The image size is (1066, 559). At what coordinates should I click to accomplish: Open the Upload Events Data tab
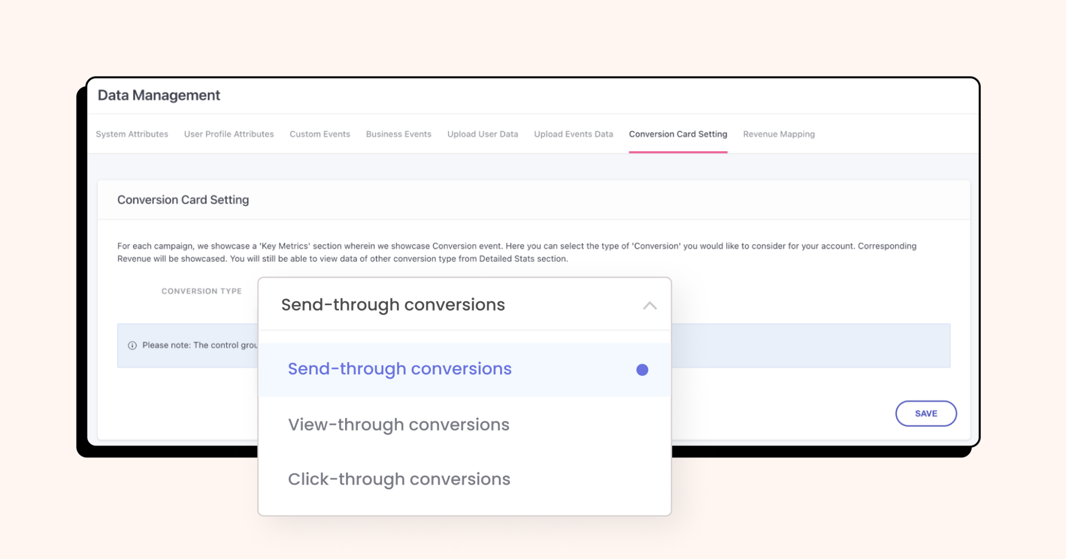tap(573, 134)
